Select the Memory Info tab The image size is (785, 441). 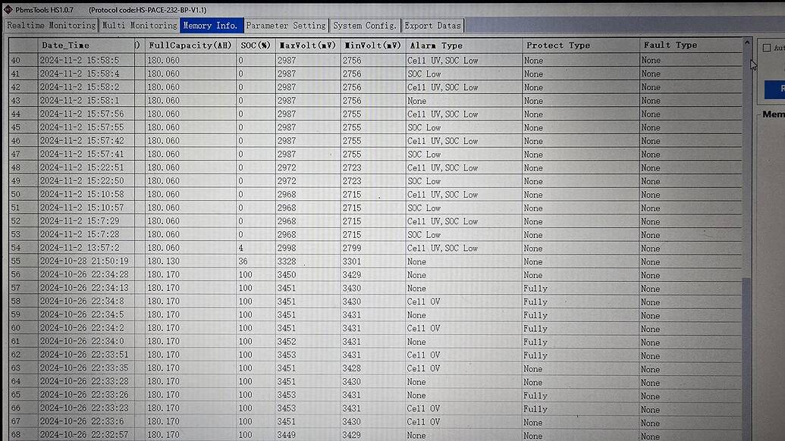(211, 25)
